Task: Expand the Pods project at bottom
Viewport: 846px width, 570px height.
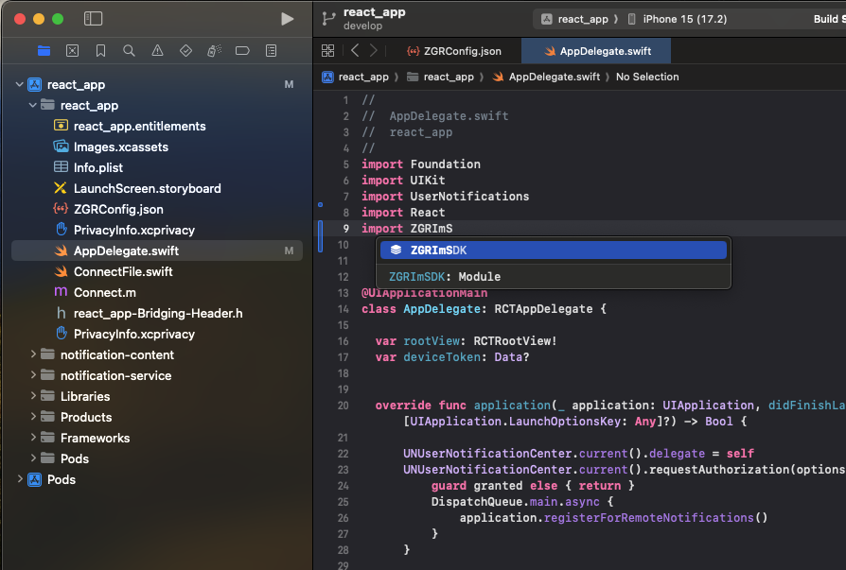Action: pyautogui.click(x=20, y=479)
